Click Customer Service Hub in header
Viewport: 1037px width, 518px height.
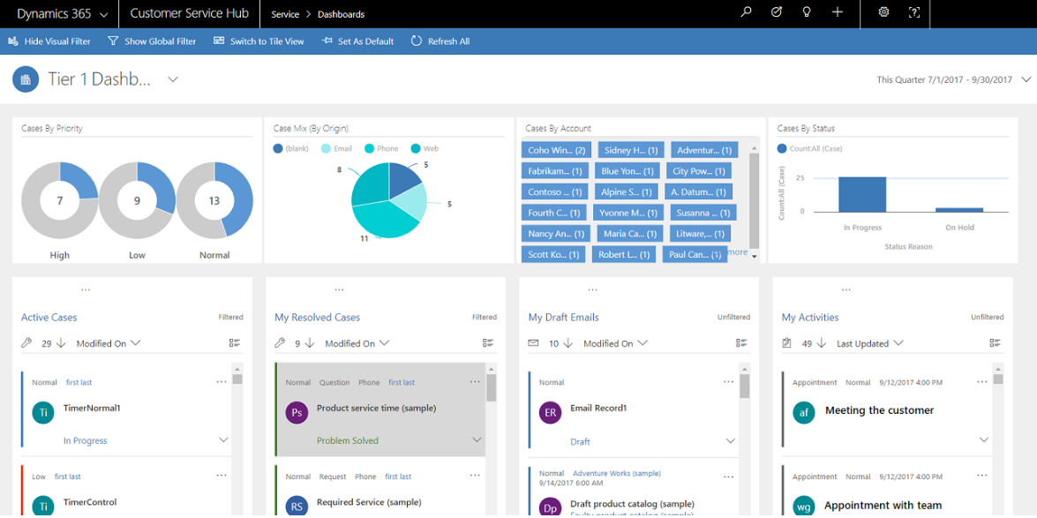point(191,14)
